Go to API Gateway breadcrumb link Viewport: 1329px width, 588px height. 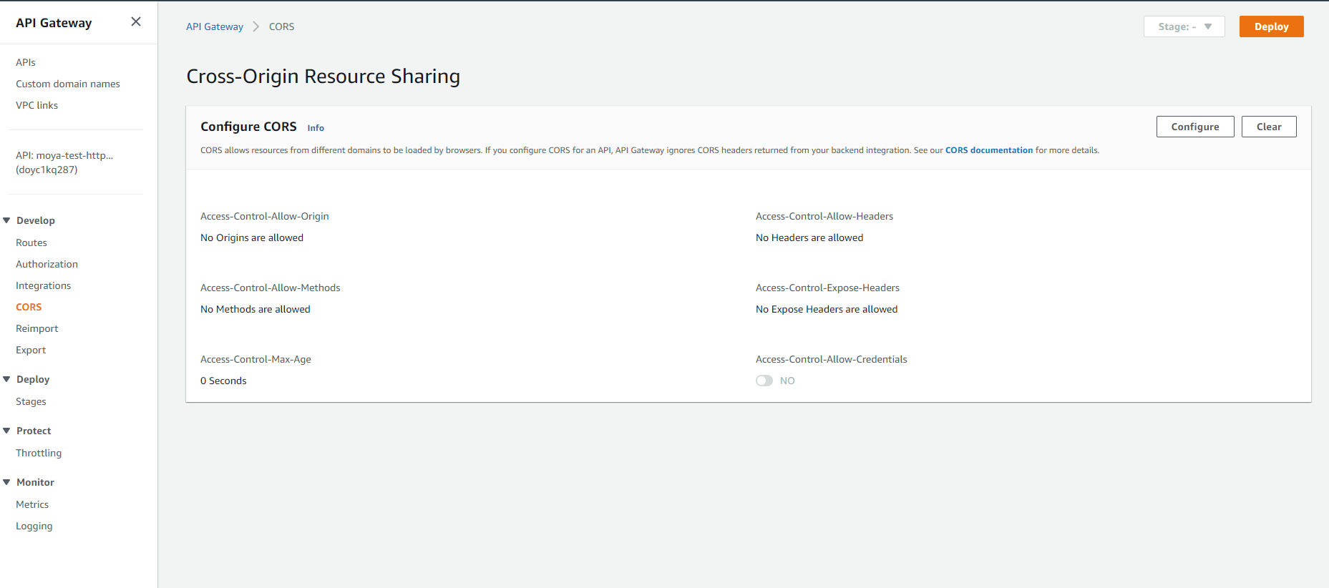click(x=215, y=26)
